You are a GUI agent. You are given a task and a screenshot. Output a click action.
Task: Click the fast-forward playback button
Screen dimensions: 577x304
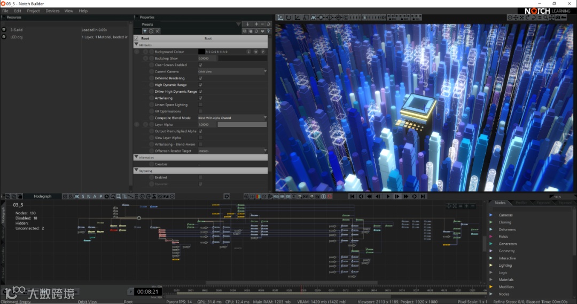pyautogui.click(x=406, y=196)
